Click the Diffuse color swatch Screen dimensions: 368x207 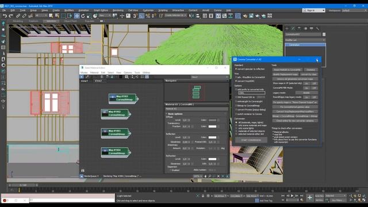[x=212, y=120]
